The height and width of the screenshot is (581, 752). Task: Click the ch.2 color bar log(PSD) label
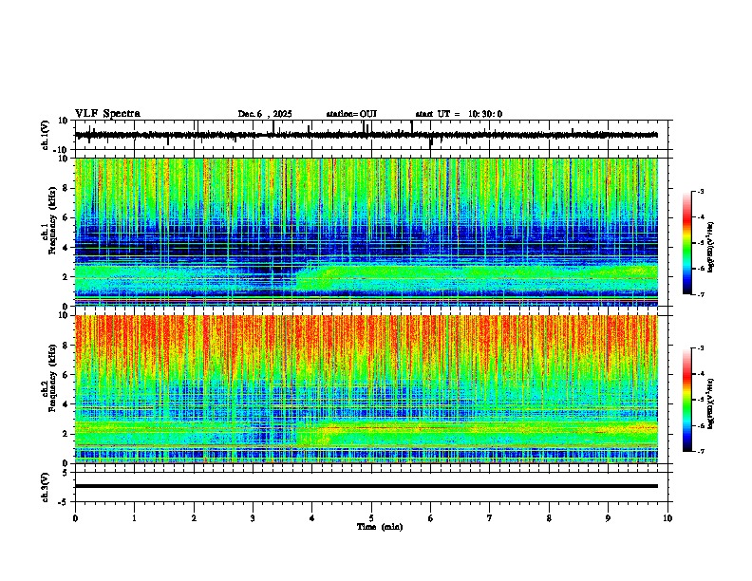[x=711, y=403]
